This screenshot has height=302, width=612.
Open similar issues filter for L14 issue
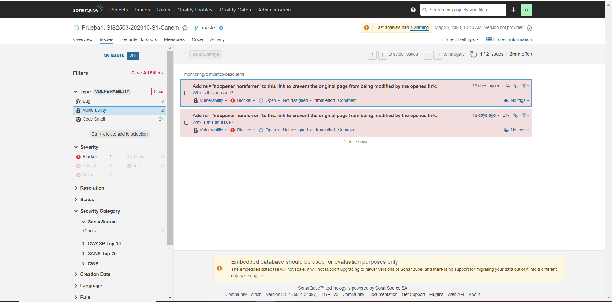[525, 86]
